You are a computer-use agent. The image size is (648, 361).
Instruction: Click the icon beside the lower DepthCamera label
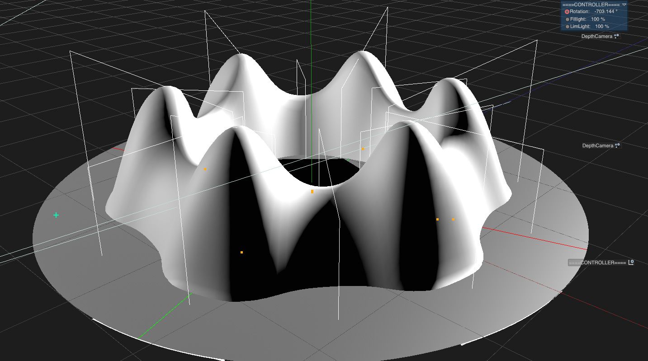(x=618, y=145)
